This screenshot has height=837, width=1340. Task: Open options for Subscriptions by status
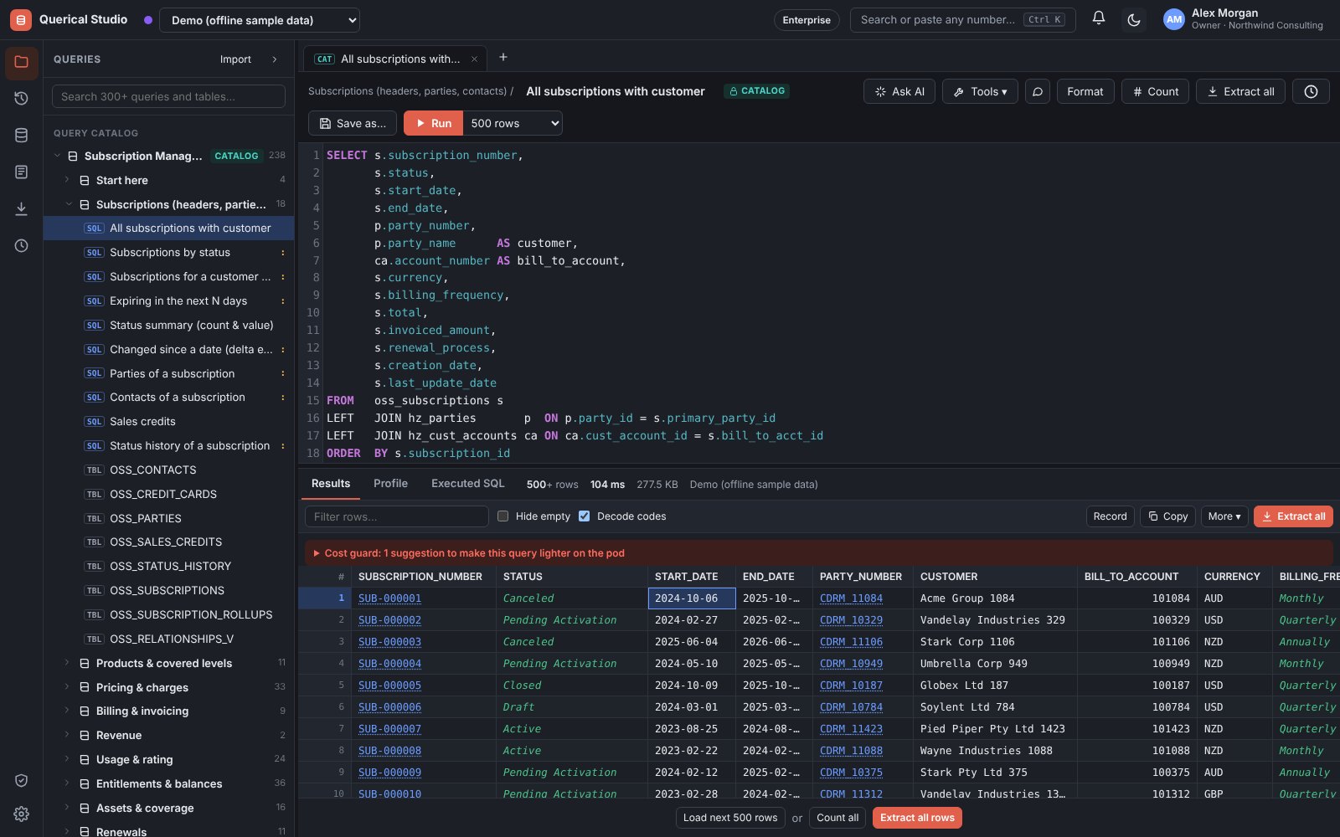tap(282, 253)
